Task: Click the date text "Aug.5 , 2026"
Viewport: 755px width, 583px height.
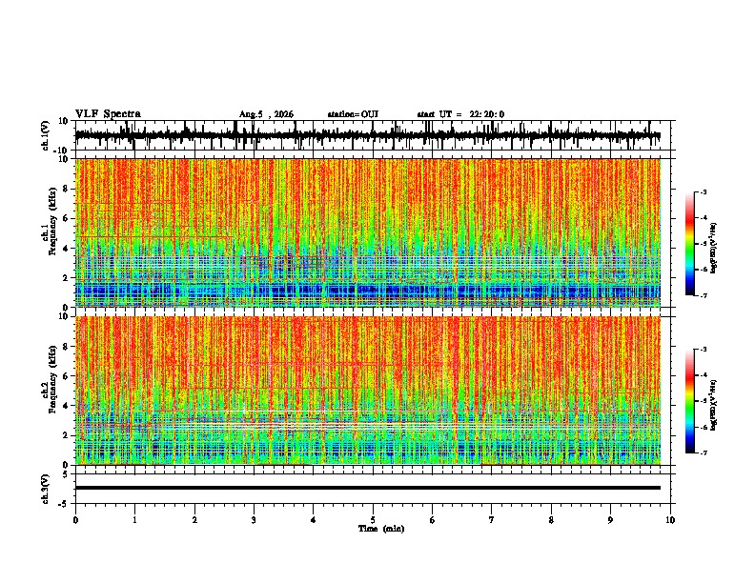Action: (266, 114)
